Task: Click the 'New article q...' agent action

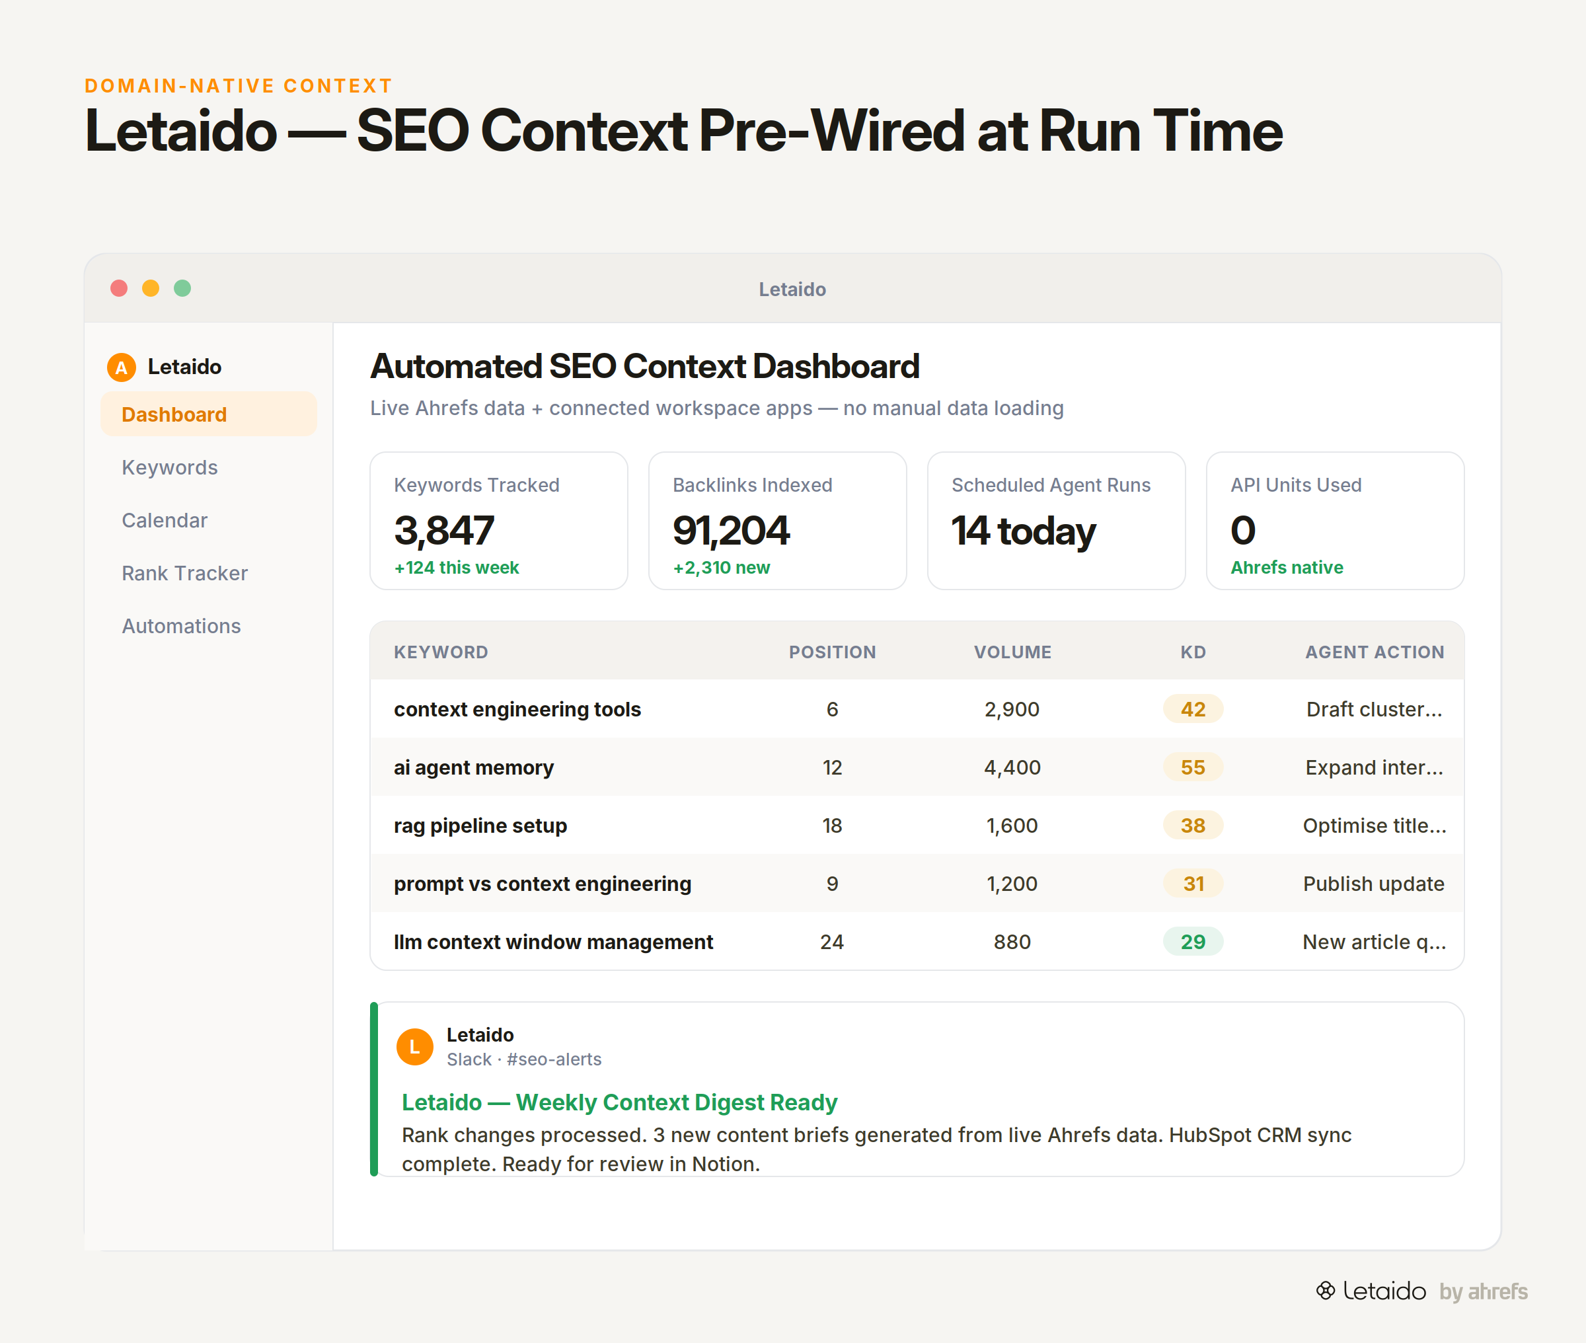Action: coord(1375,942)
